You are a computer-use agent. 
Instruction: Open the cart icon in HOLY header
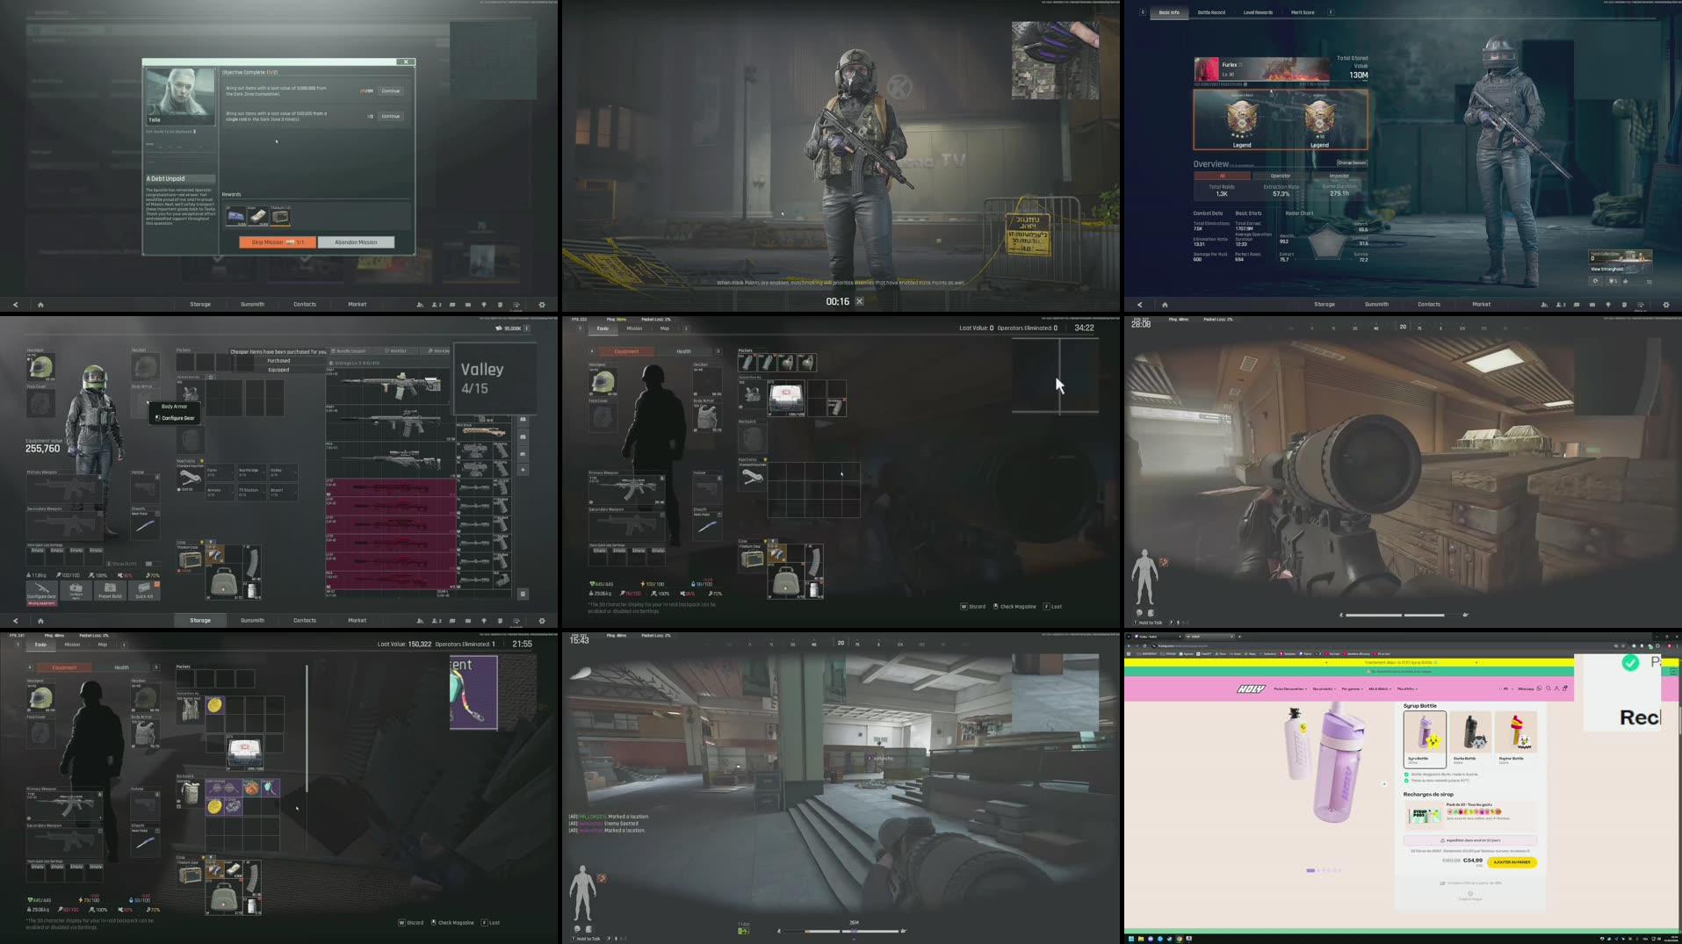pyautogui.click(x=1565, y=689)
